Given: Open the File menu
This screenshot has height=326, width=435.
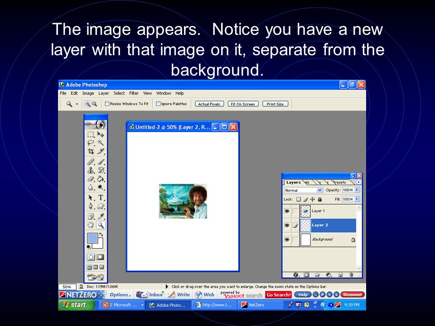Looking at the screenshot, I should (63, 93).
